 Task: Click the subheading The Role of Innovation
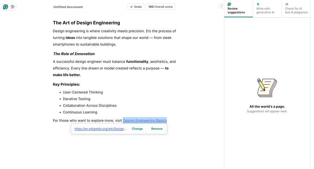point(74,54)
